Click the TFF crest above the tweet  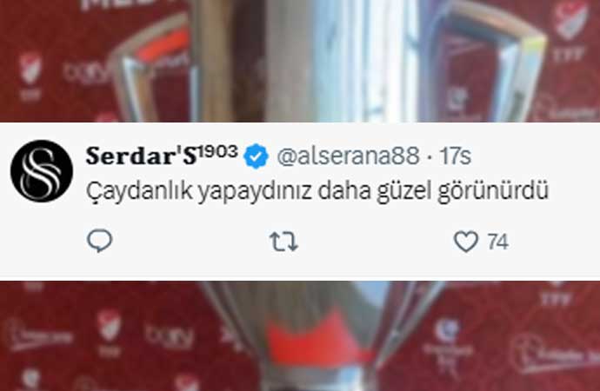coord(571,21)
